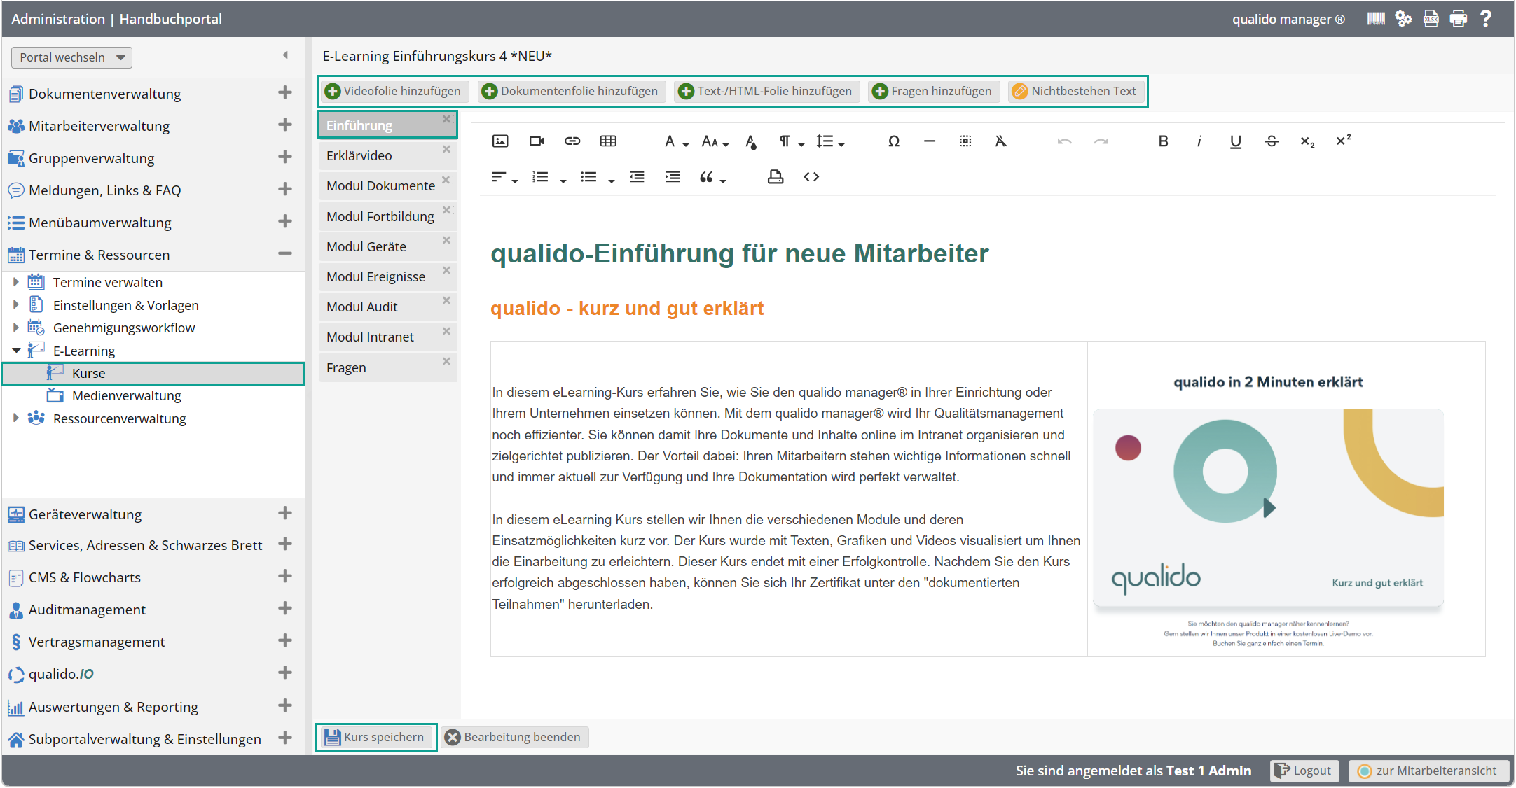This screenshot has width=1516, height=788.
Task: Click Videofolie hinzufügen button
Action: pyautogui.click(x=394, y=91)
